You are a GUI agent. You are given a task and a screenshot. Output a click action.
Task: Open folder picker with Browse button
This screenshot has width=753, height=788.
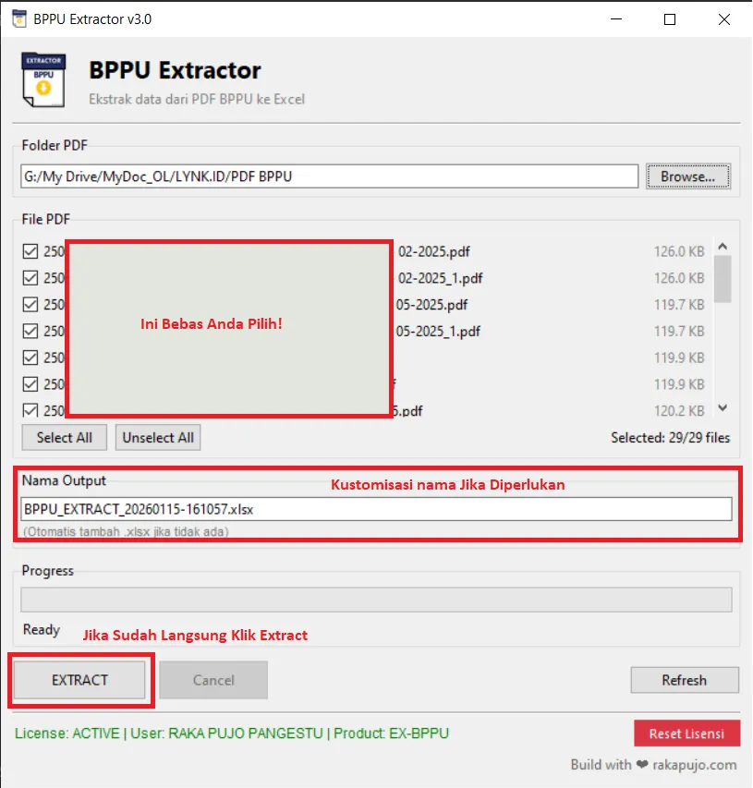688,176
